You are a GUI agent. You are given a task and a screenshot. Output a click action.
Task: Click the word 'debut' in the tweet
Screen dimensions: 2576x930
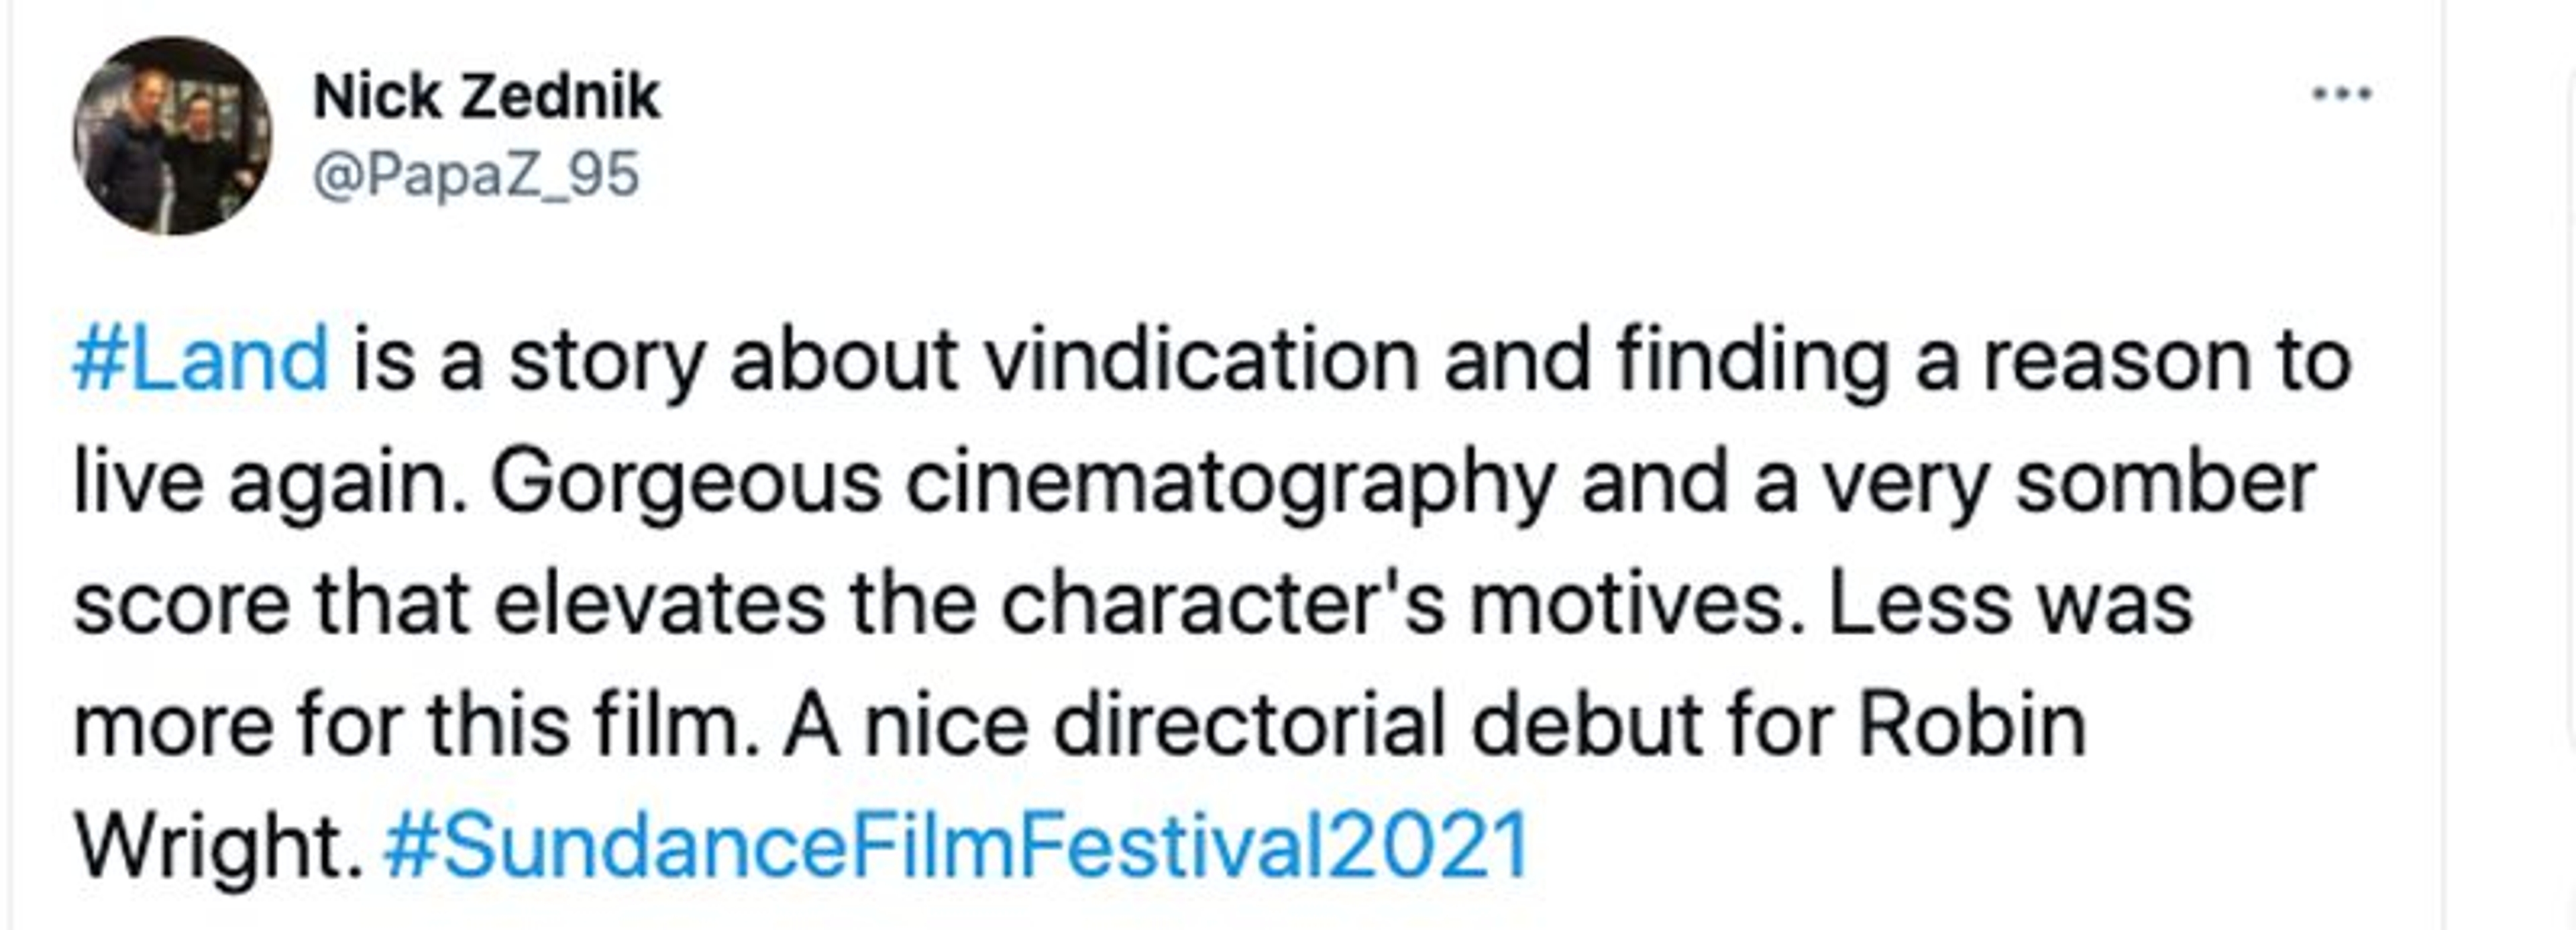1586,725
